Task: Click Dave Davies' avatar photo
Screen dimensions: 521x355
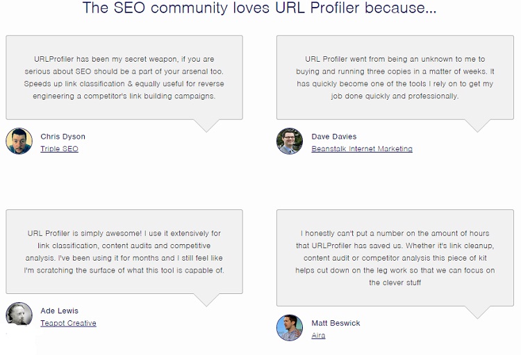Action: [x=290, y=141]
